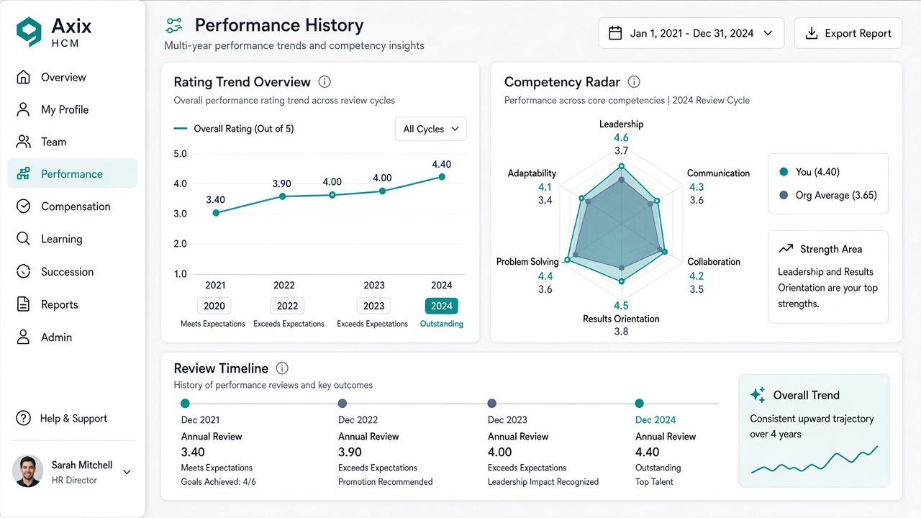Image resolution: width=921 pixels, height=518 pixels.
Task: Click the Export Report button
Action: [848, 33]
